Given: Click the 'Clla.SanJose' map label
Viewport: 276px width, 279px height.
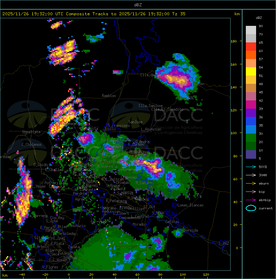Looking at the screenshot, I should click(x=151, y=106).
